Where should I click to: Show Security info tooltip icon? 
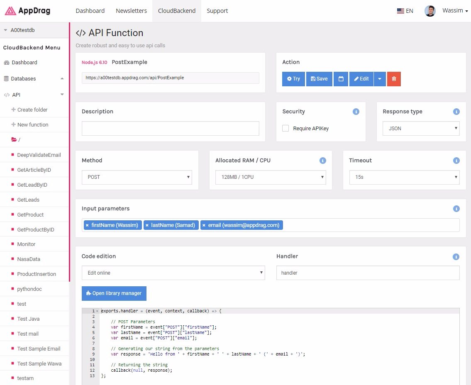pyautogui.click(x=356, y=112)
